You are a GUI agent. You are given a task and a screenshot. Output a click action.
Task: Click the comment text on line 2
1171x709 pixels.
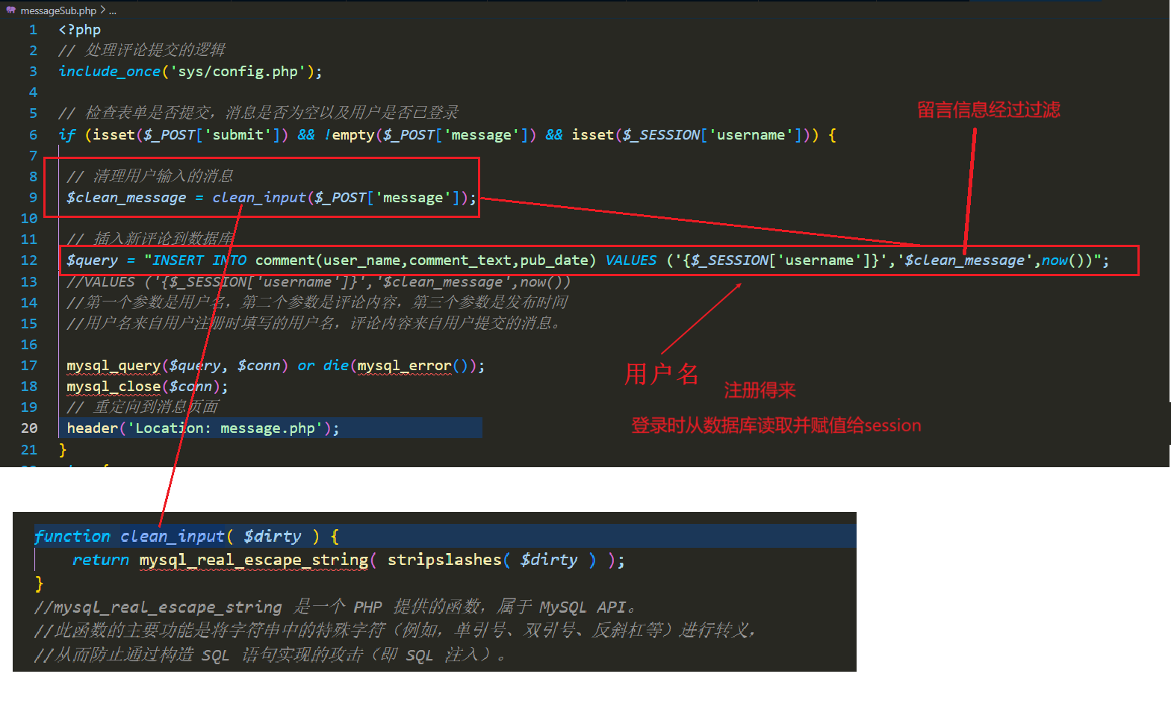point(142,50)
